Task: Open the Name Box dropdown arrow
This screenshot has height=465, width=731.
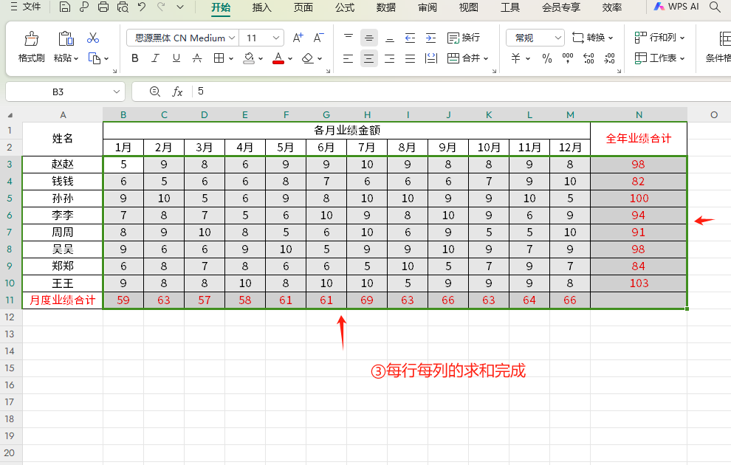Action: pos(117,92)
